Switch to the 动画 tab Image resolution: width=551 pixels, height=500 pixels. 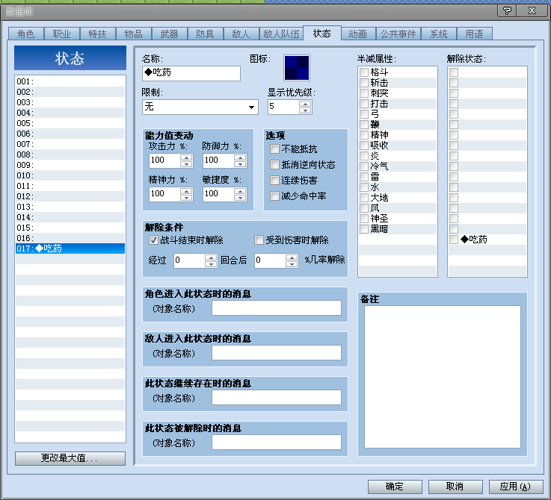[357, 34]
